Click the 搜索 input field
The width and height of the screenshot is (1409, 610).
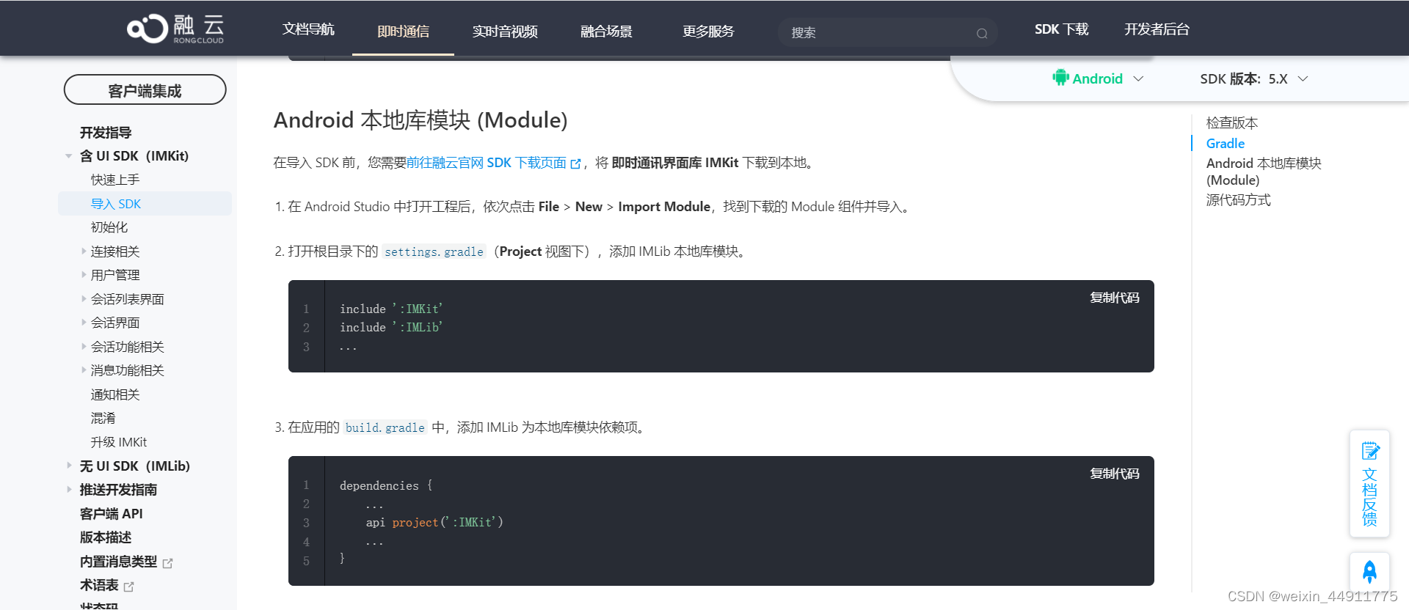pos(887,32)
